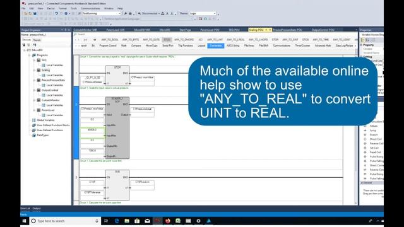Image resolution: width=404 pixels, height=227 pixels.
Task: Switch to the SEQ-POU tab
Action: pos(234,30)
